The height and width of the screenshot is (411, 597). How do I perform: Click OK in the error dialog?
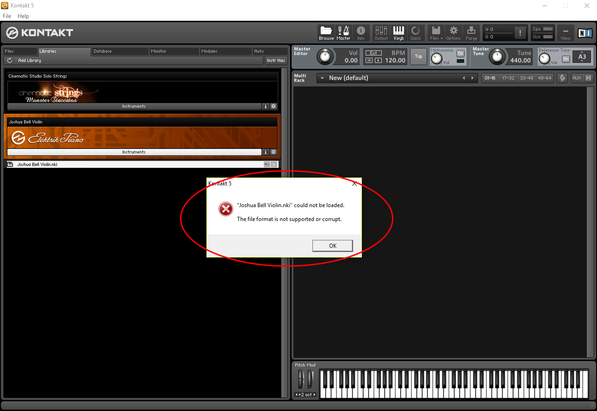333,245
